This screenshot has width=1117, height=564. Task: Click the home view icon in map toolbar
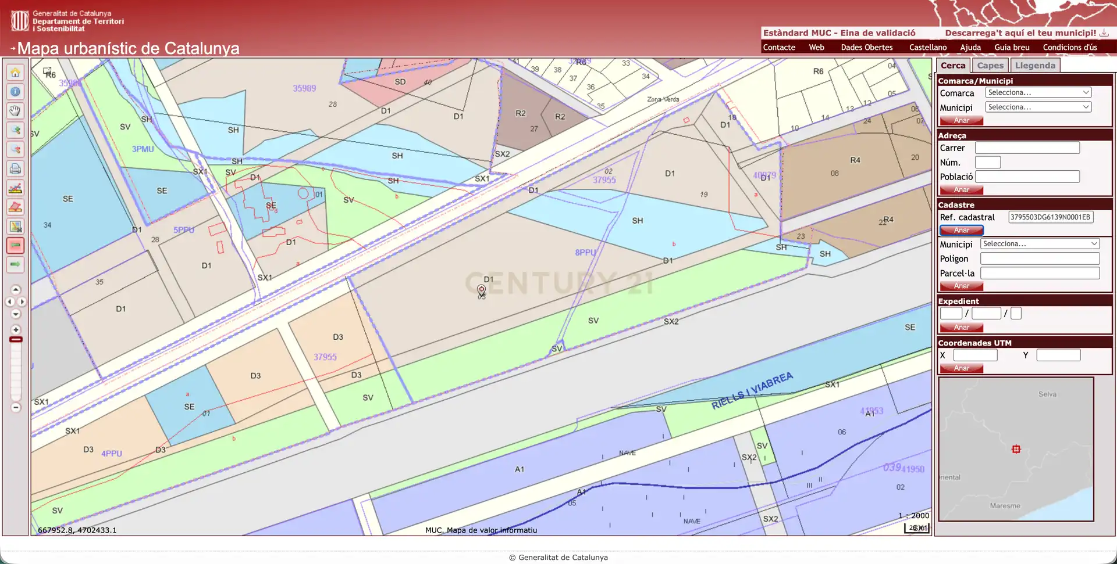click(x=16, y=73)
